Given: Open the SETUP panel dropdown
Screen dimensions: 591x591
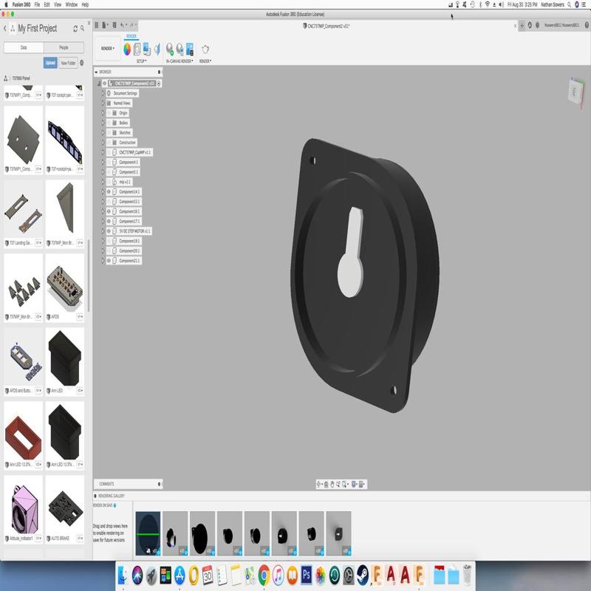Looking at the screenshot, I should tap(141, 61).
